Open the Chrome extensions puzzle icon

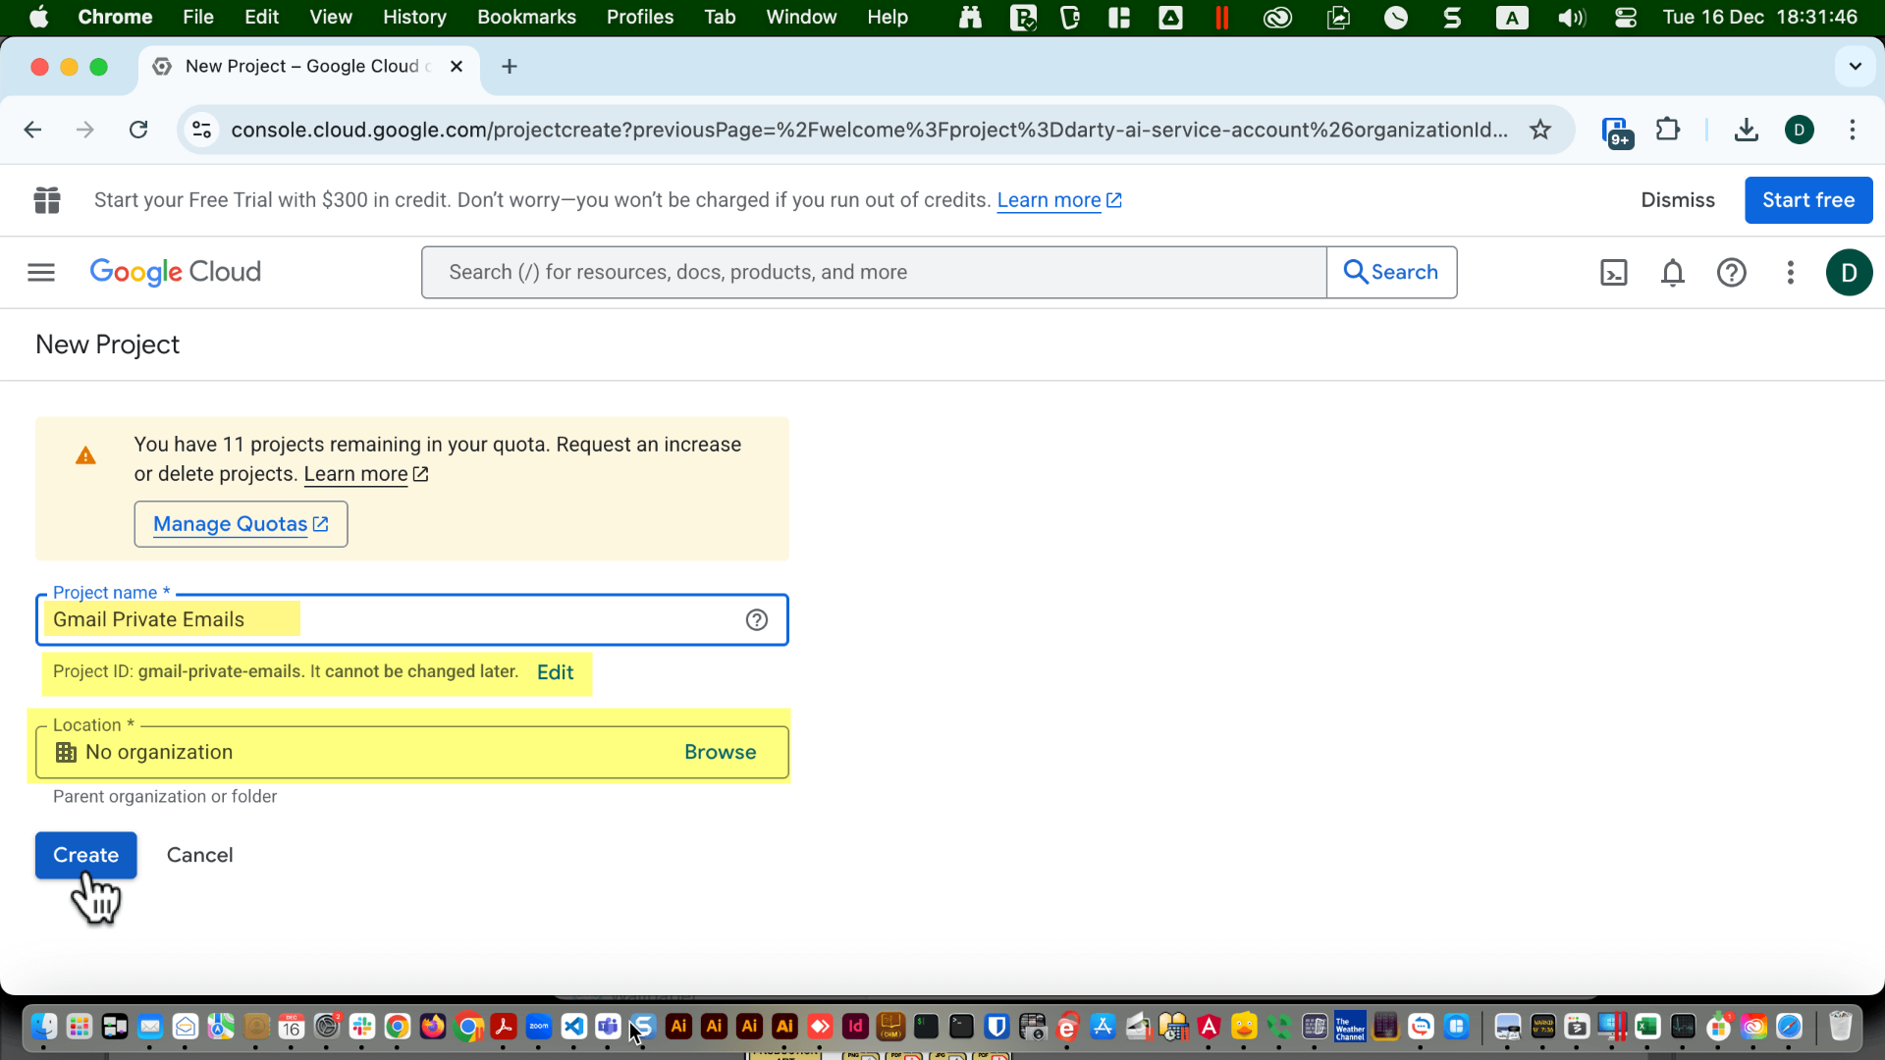(1668, 129)
